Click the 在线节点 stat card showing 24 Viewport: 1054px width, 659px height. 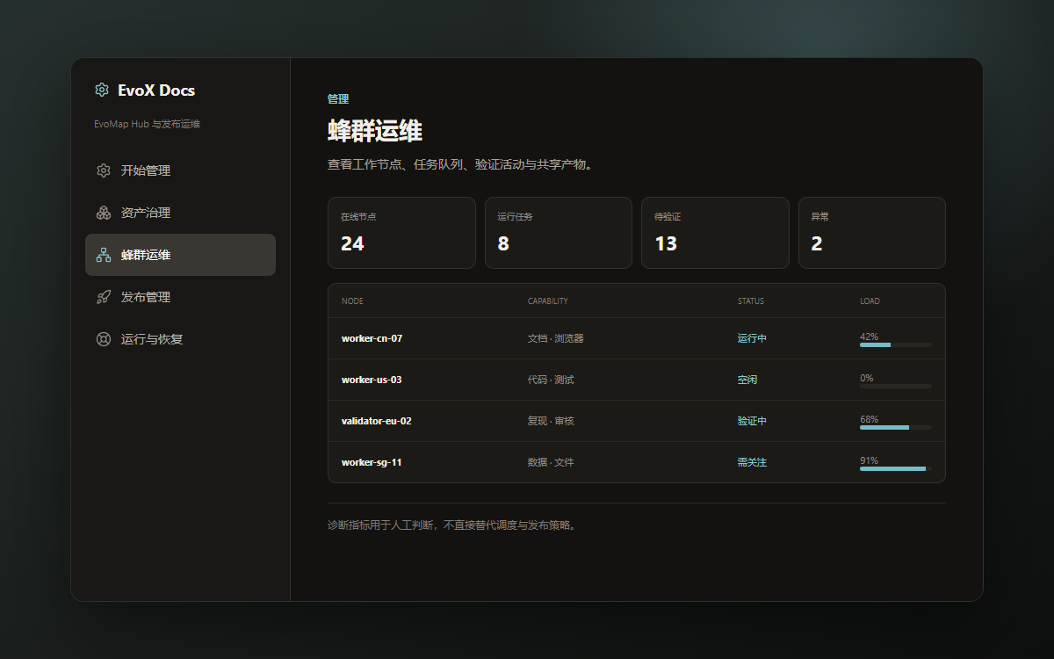click(401, 233)
